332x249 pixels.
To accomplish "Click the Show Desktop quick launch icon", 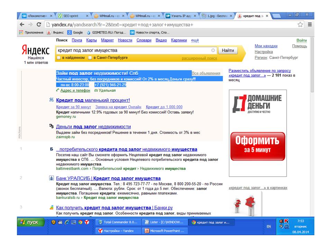I will click(x=73, y=222).
